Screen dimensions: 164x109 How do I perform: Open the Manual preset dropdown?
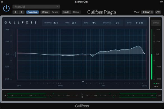pyautogui.click(x=36, y=7)
